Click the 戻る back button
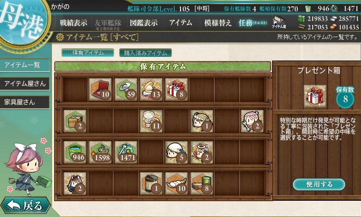This screenshot has width=361, height=217. click(25, 205)
